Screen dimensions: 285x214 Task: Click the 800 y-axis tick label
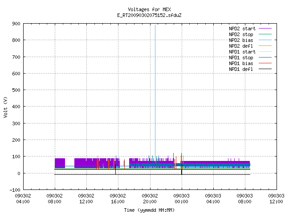(x=16, y=40)
